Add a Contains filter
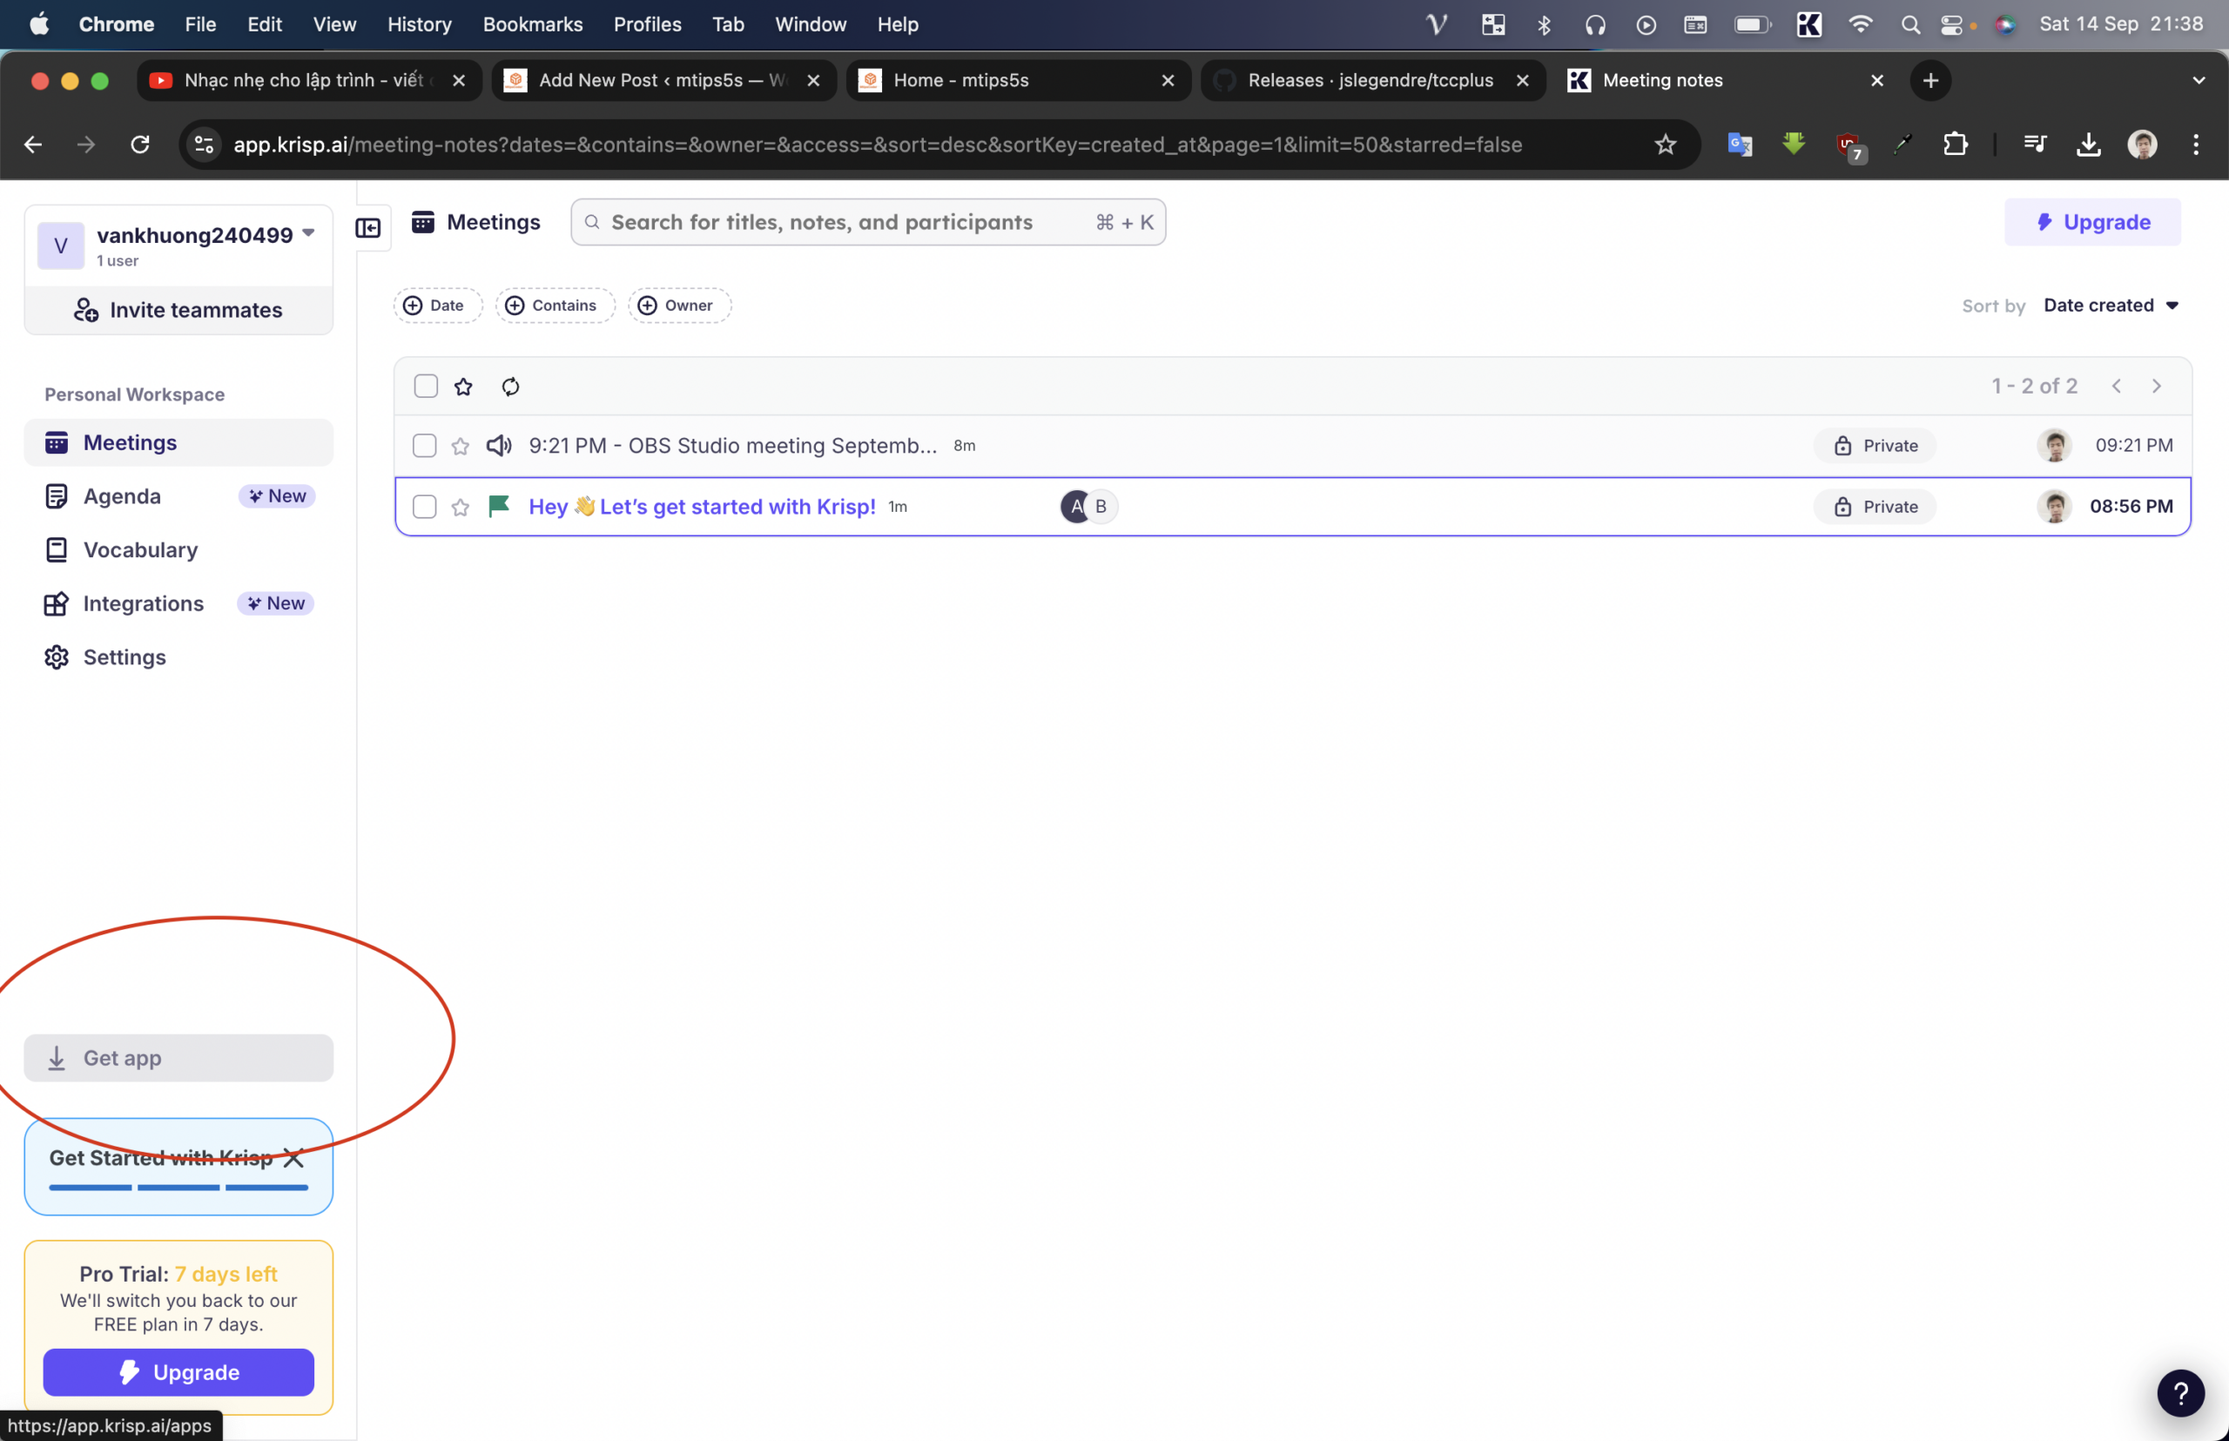Screen dimensions: 2229x1441 [555, 305]
